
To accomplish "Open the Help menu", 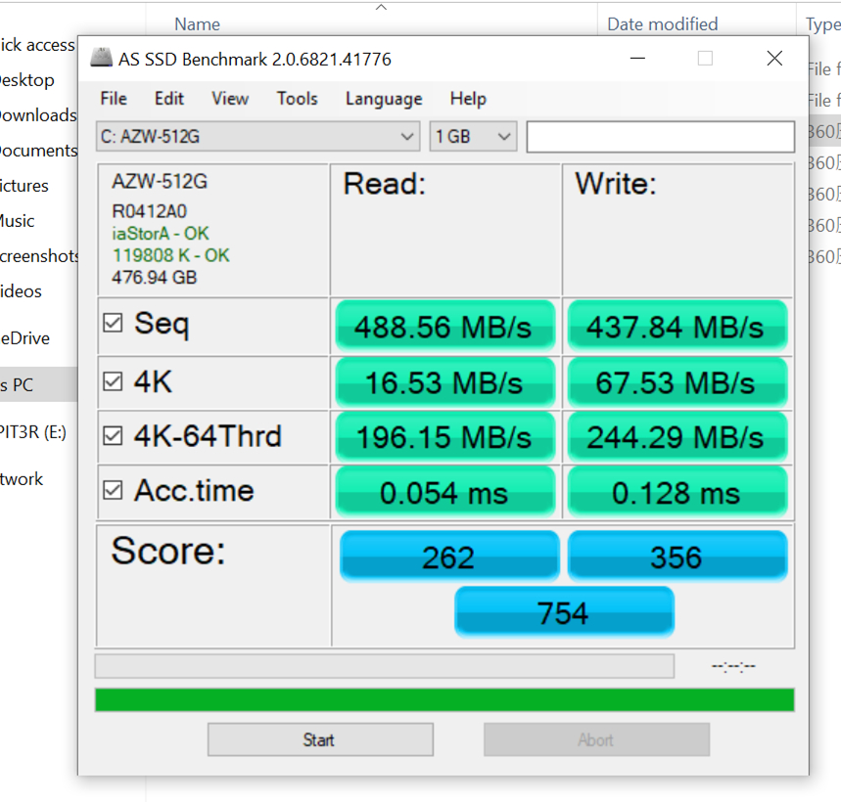I will click(x=468, y=99).
